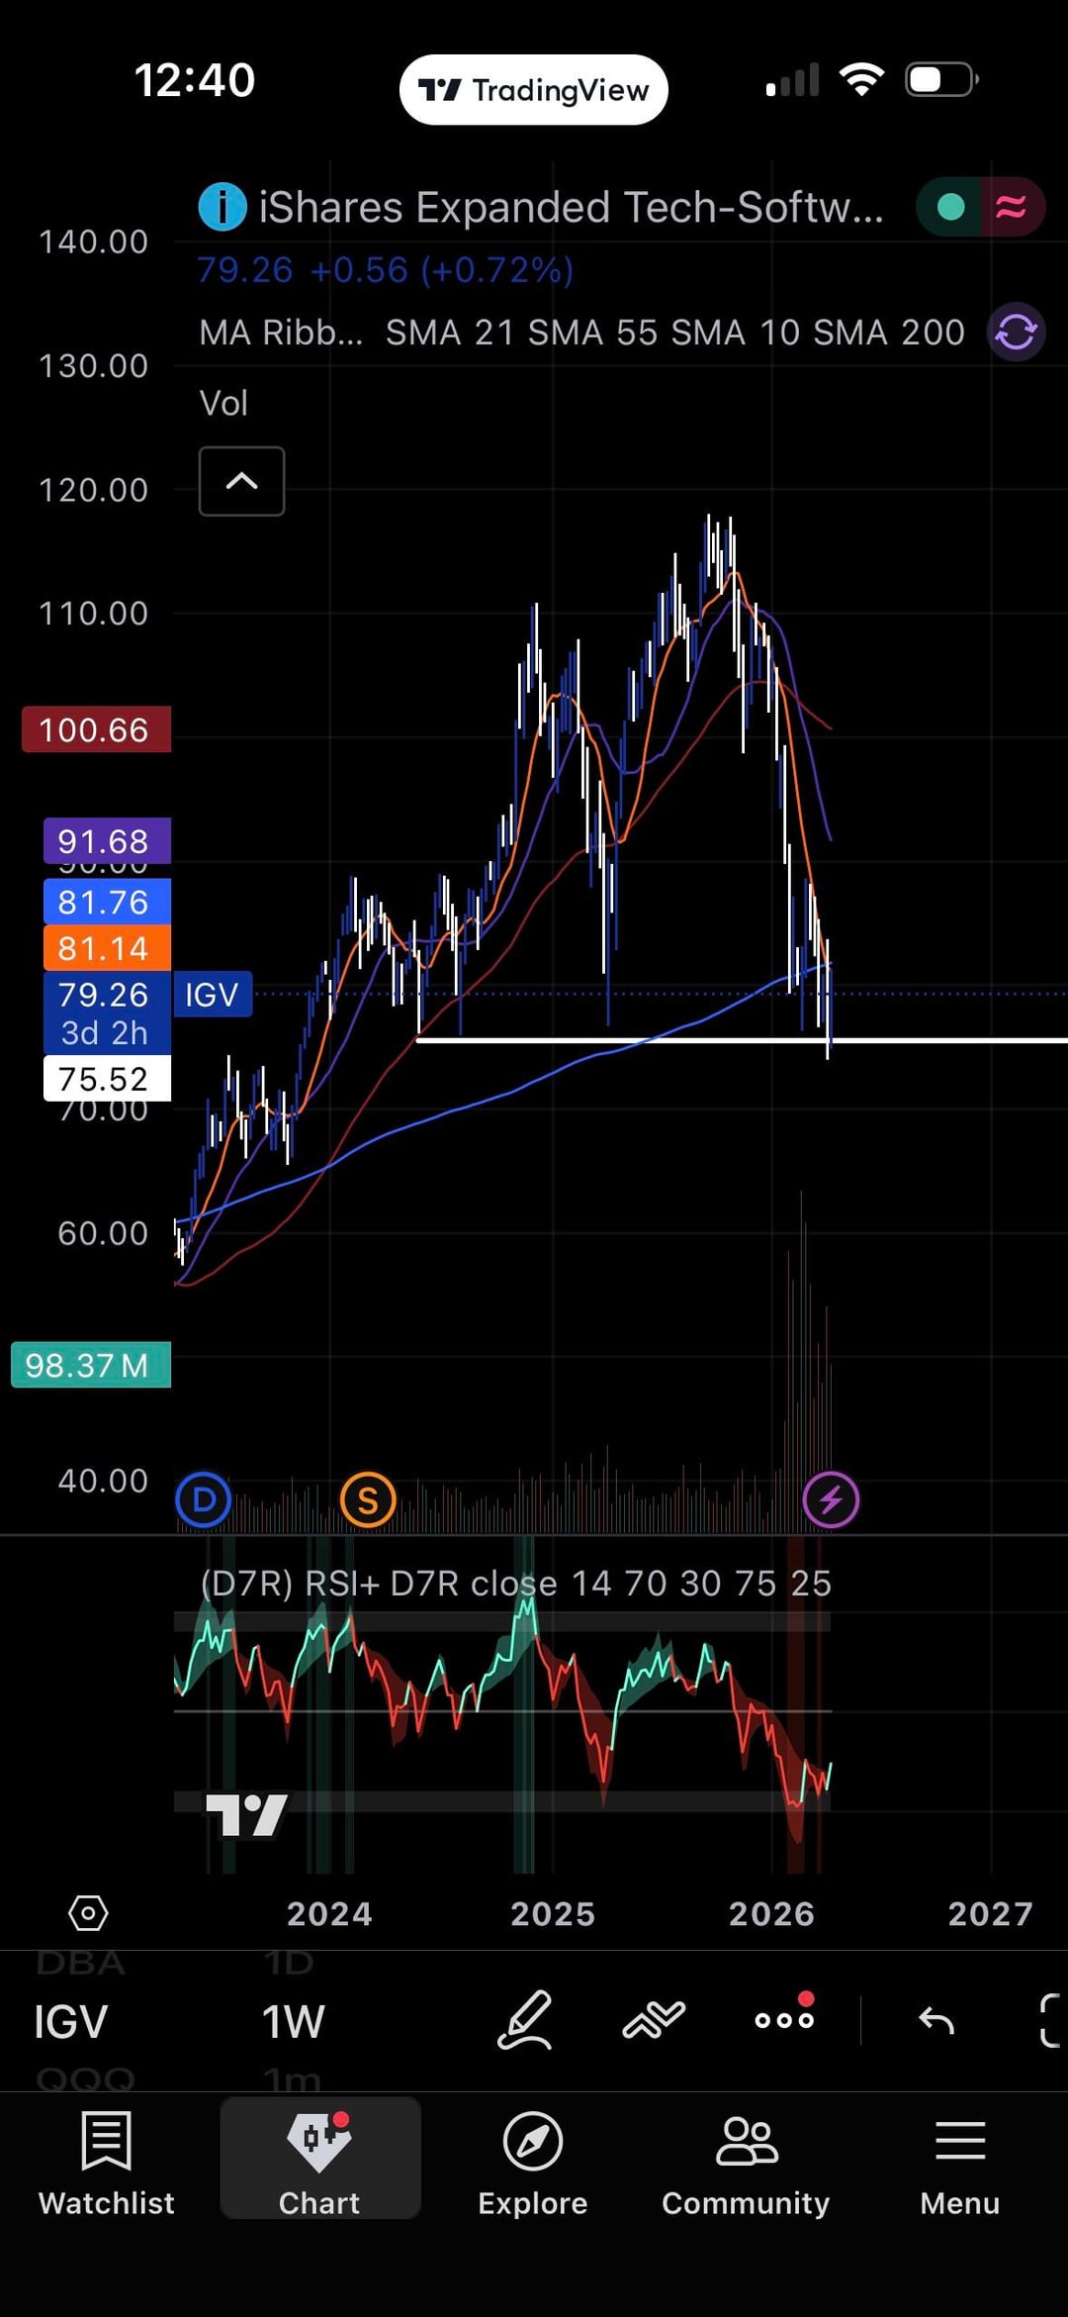Open the Community tab
Image resolution: width=1068 pixels, height=2317 pixels.
click(x=746, y=2163)
